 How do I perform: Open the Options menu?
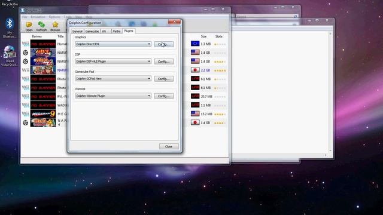click(x=54, y=17)
